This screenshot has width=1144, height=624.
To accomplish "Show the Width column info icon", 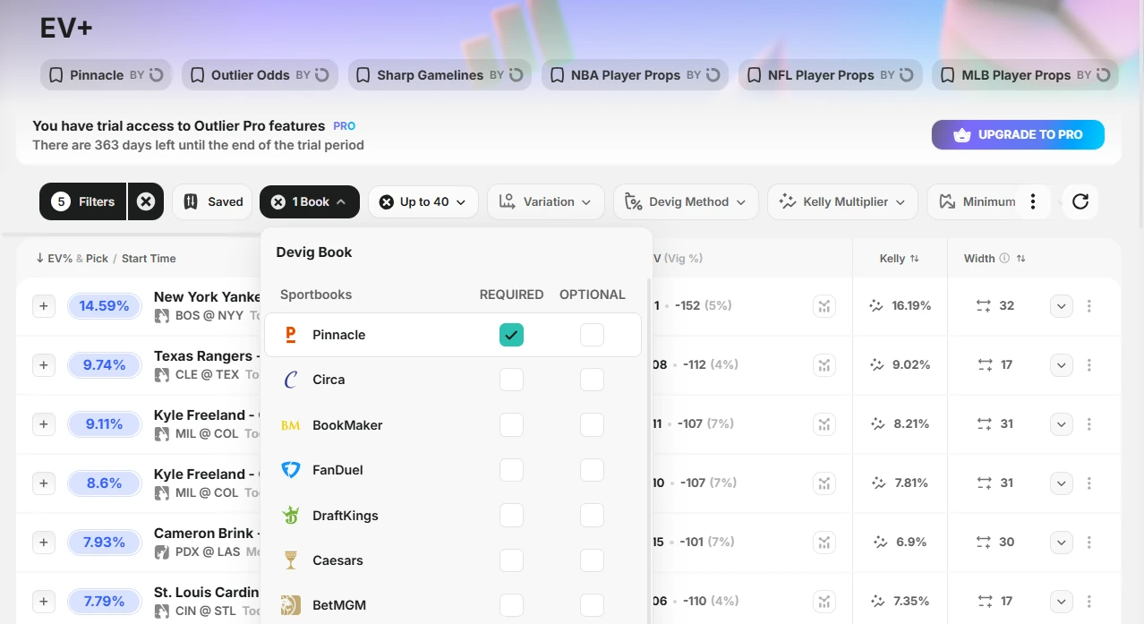I will click(1004, 258).
